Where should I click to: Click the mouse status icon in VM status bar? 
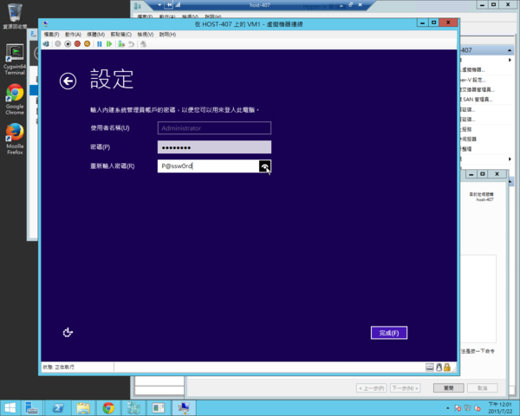[439, 367]
